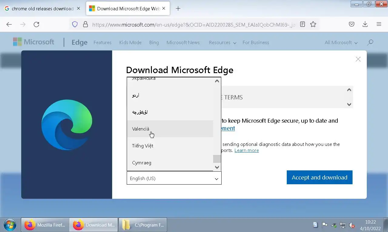Focus the browser address bar URL
Viewport: 388px width, 232px height.
[194, 24]
